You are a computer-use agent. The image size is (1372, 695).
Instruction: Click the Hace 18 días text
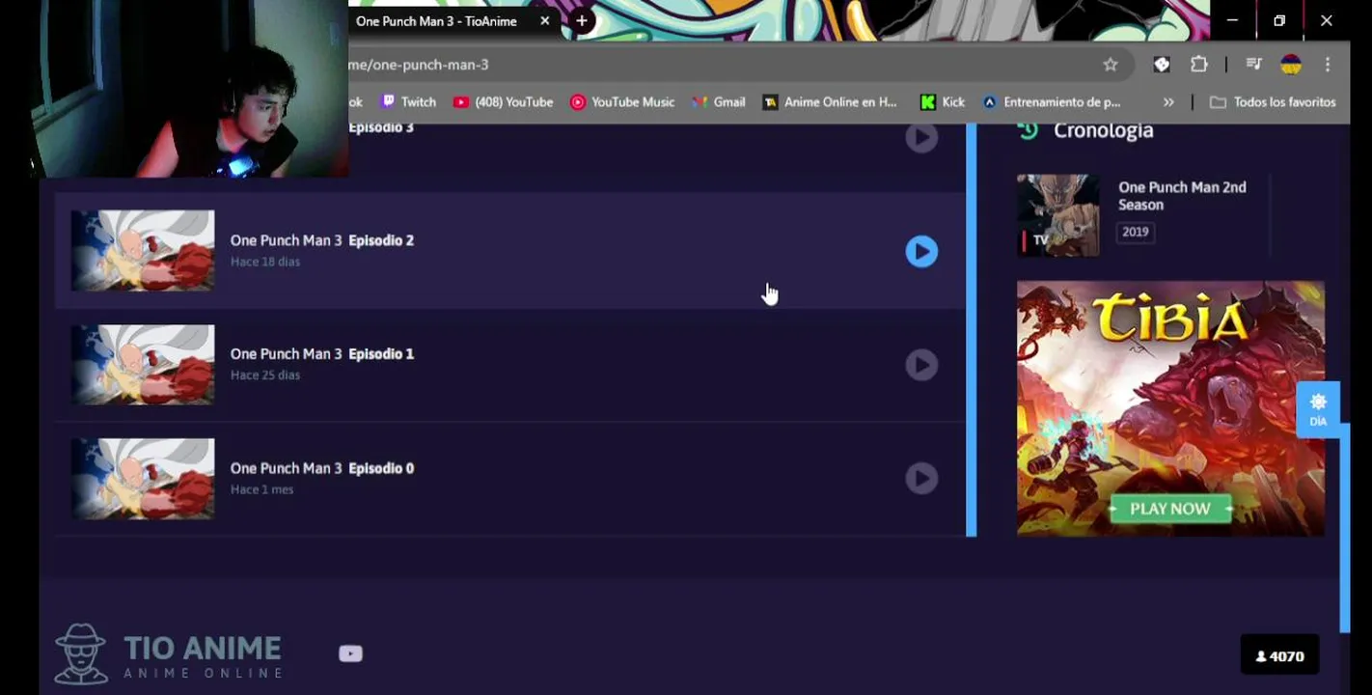click(x=265, y=262)
